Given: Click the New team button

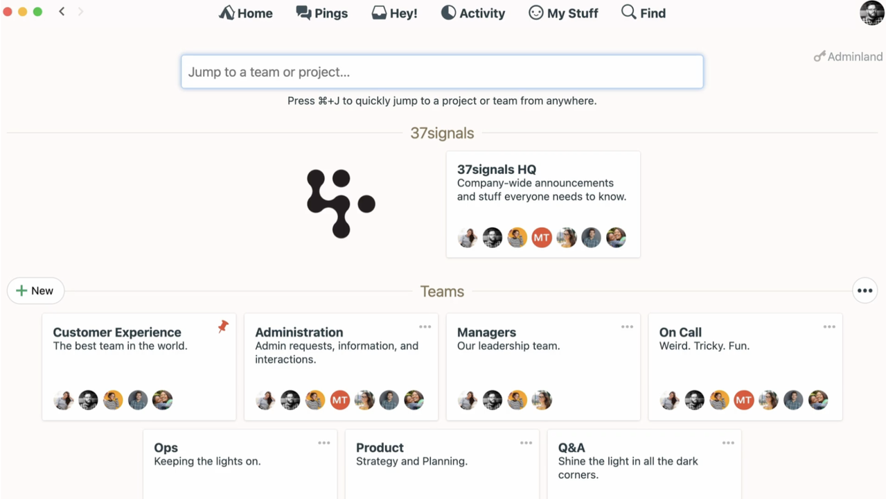Looking at the screenshot, I should coord(35,291).
